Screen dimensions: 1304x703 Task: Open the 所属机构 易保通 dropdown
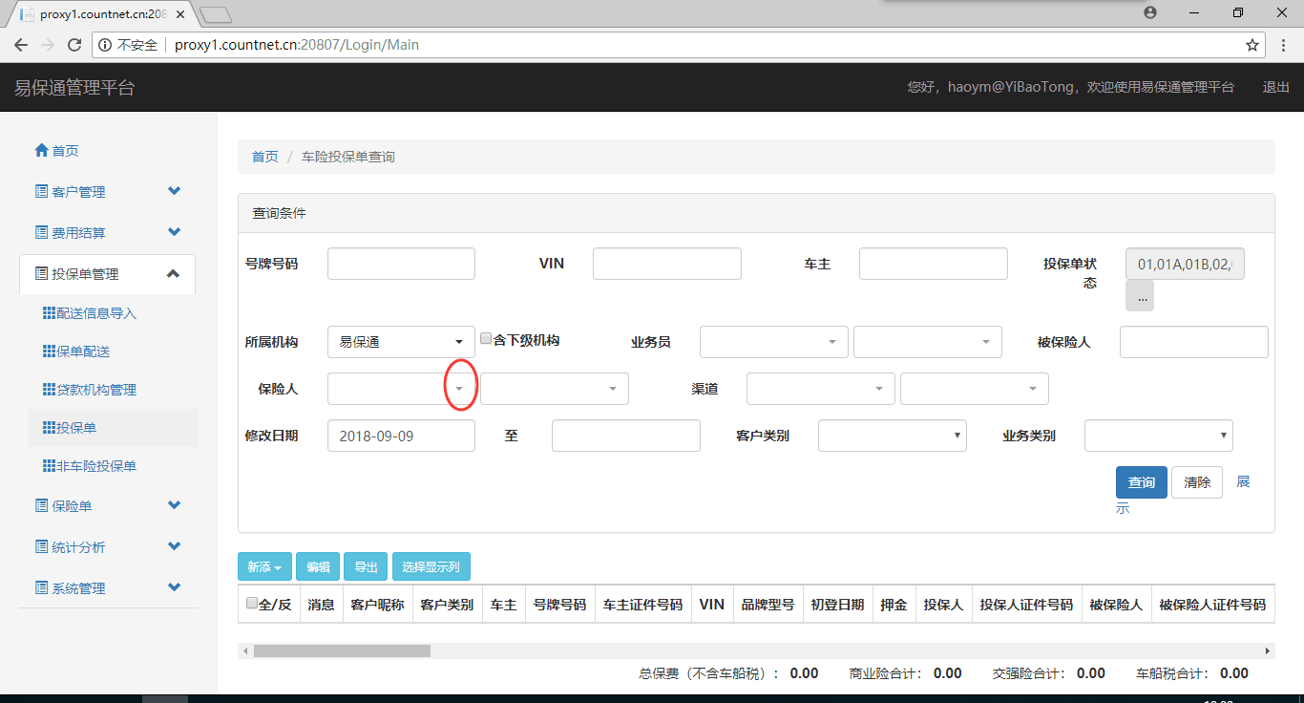(x=401, y=342)
